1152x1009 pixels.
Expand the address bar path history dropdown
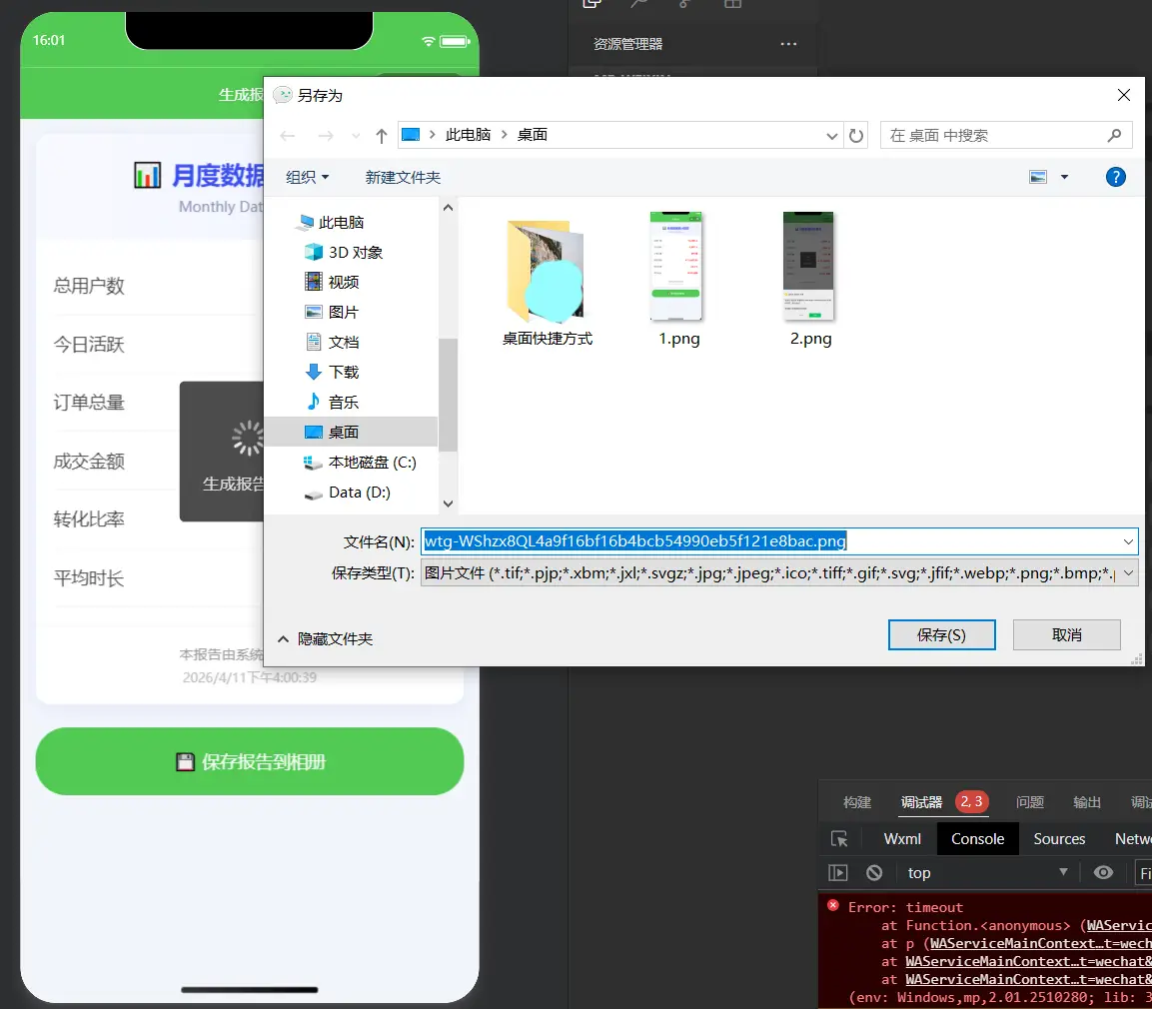pos(832,136)
